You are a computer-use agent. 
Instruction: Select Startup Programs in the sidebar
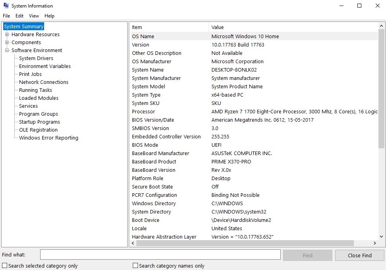point(39,122)
